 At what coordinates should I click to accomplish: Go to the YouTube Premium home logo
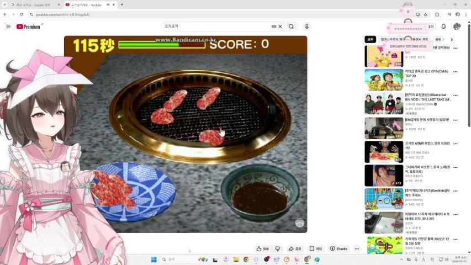[x=29, y=26]
